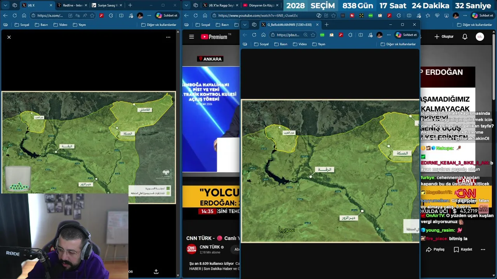
Task: Open new tab in front pbs window
Action: click(x=327, y=24)
